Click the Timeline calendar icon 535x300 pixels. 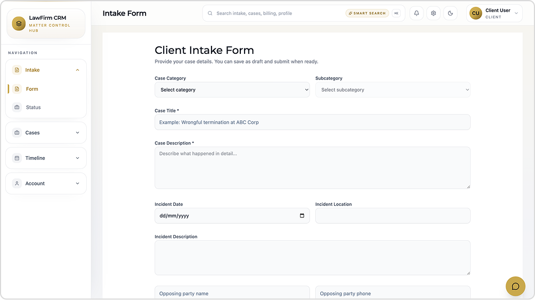point(17,158)
